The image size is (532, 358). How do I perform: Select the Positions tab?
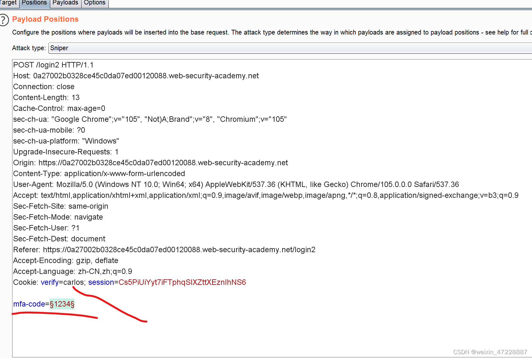tap(34, 3)
